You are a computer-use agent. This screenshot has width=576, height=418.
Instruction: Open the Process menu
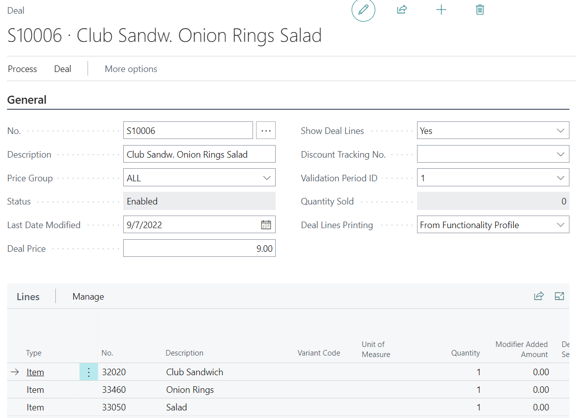[23, 69]
